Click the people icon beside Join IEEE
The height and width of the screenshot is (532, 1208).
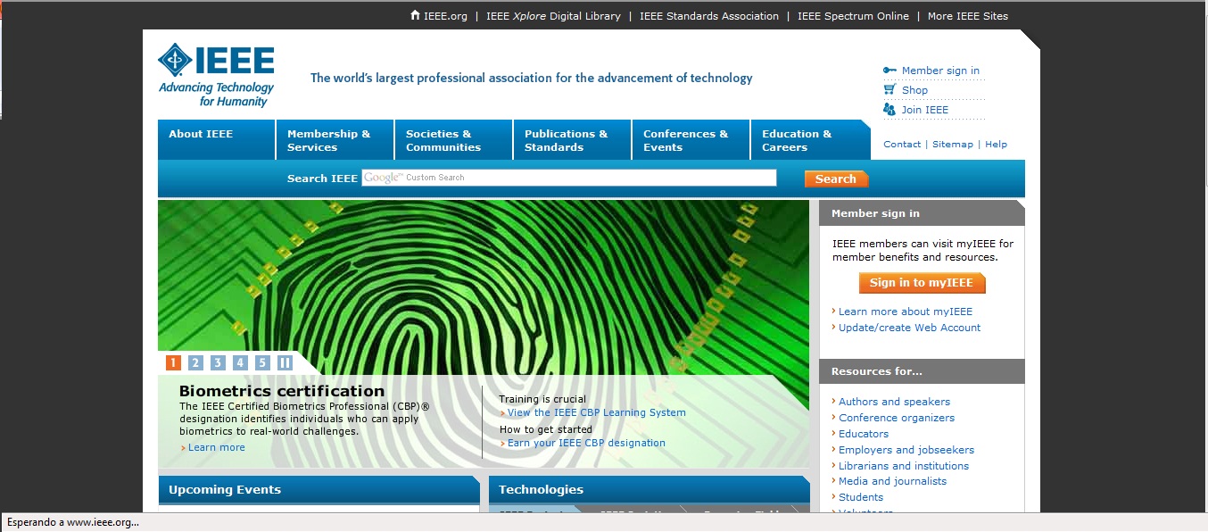click(889, 109)
